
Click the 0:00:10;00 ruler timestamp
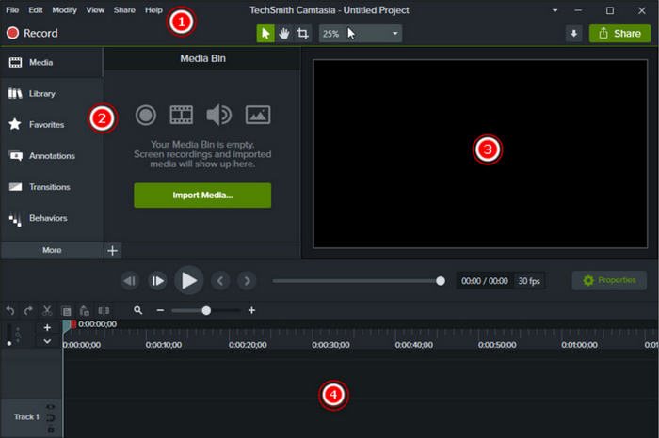(164, 344)
